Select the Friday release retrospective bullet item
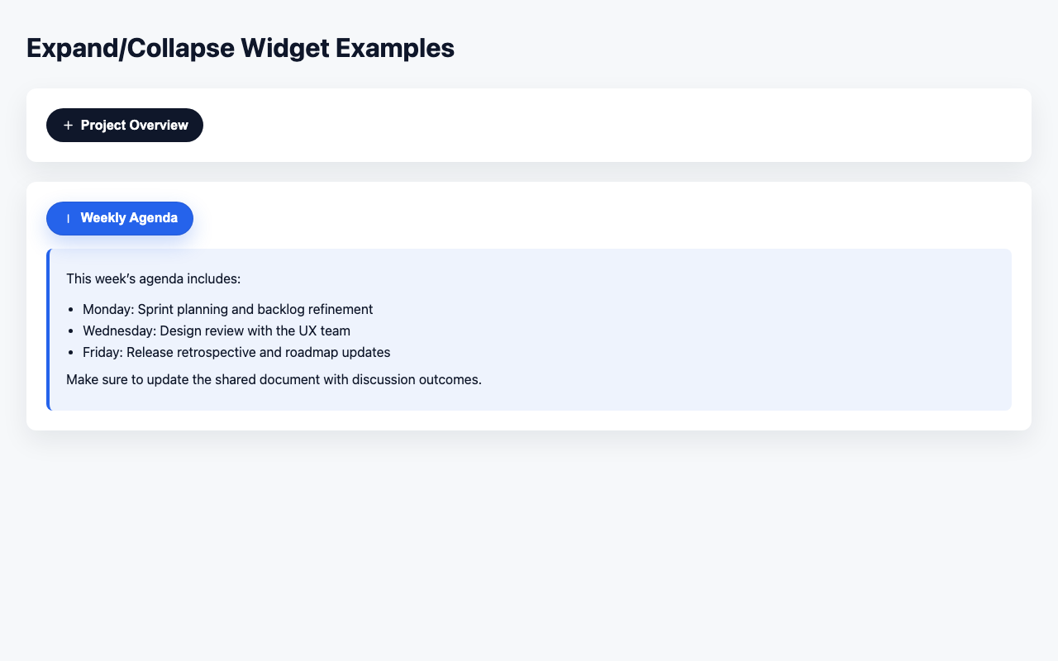1058x661 pixels. (236, 352)
